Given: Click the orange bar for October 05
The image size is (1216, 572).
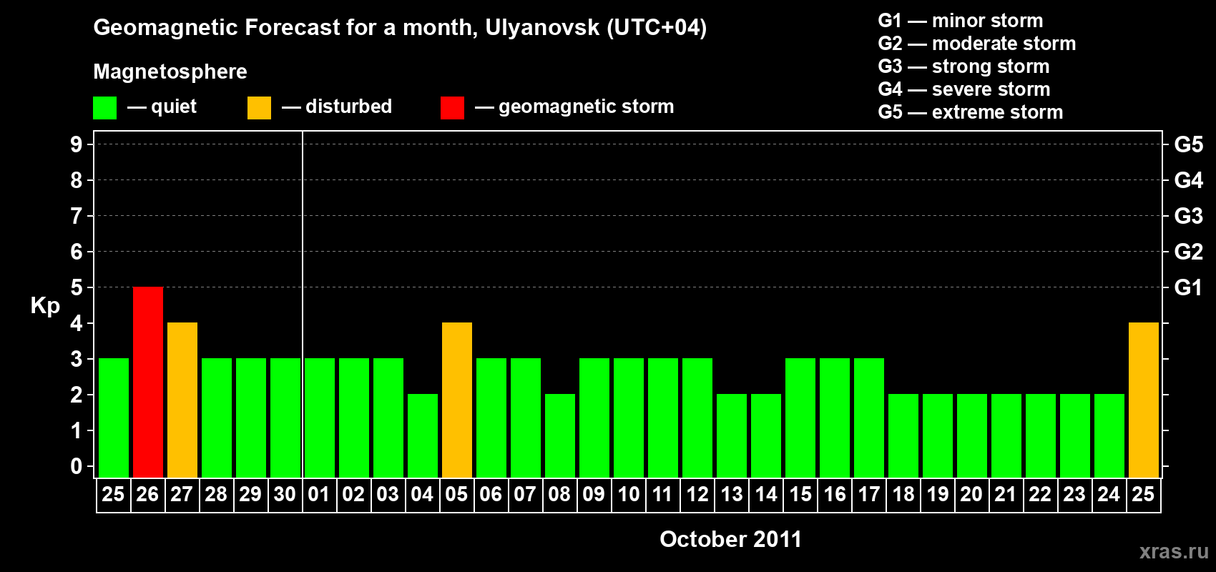Looking at the screenshot, I should [457, 400].
